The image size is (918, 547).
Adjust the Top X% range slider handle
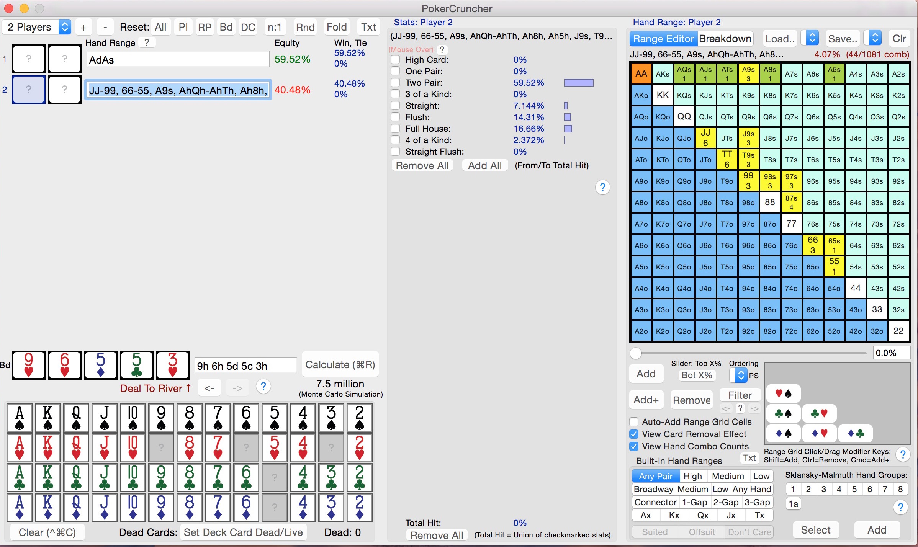coord(636,353)
